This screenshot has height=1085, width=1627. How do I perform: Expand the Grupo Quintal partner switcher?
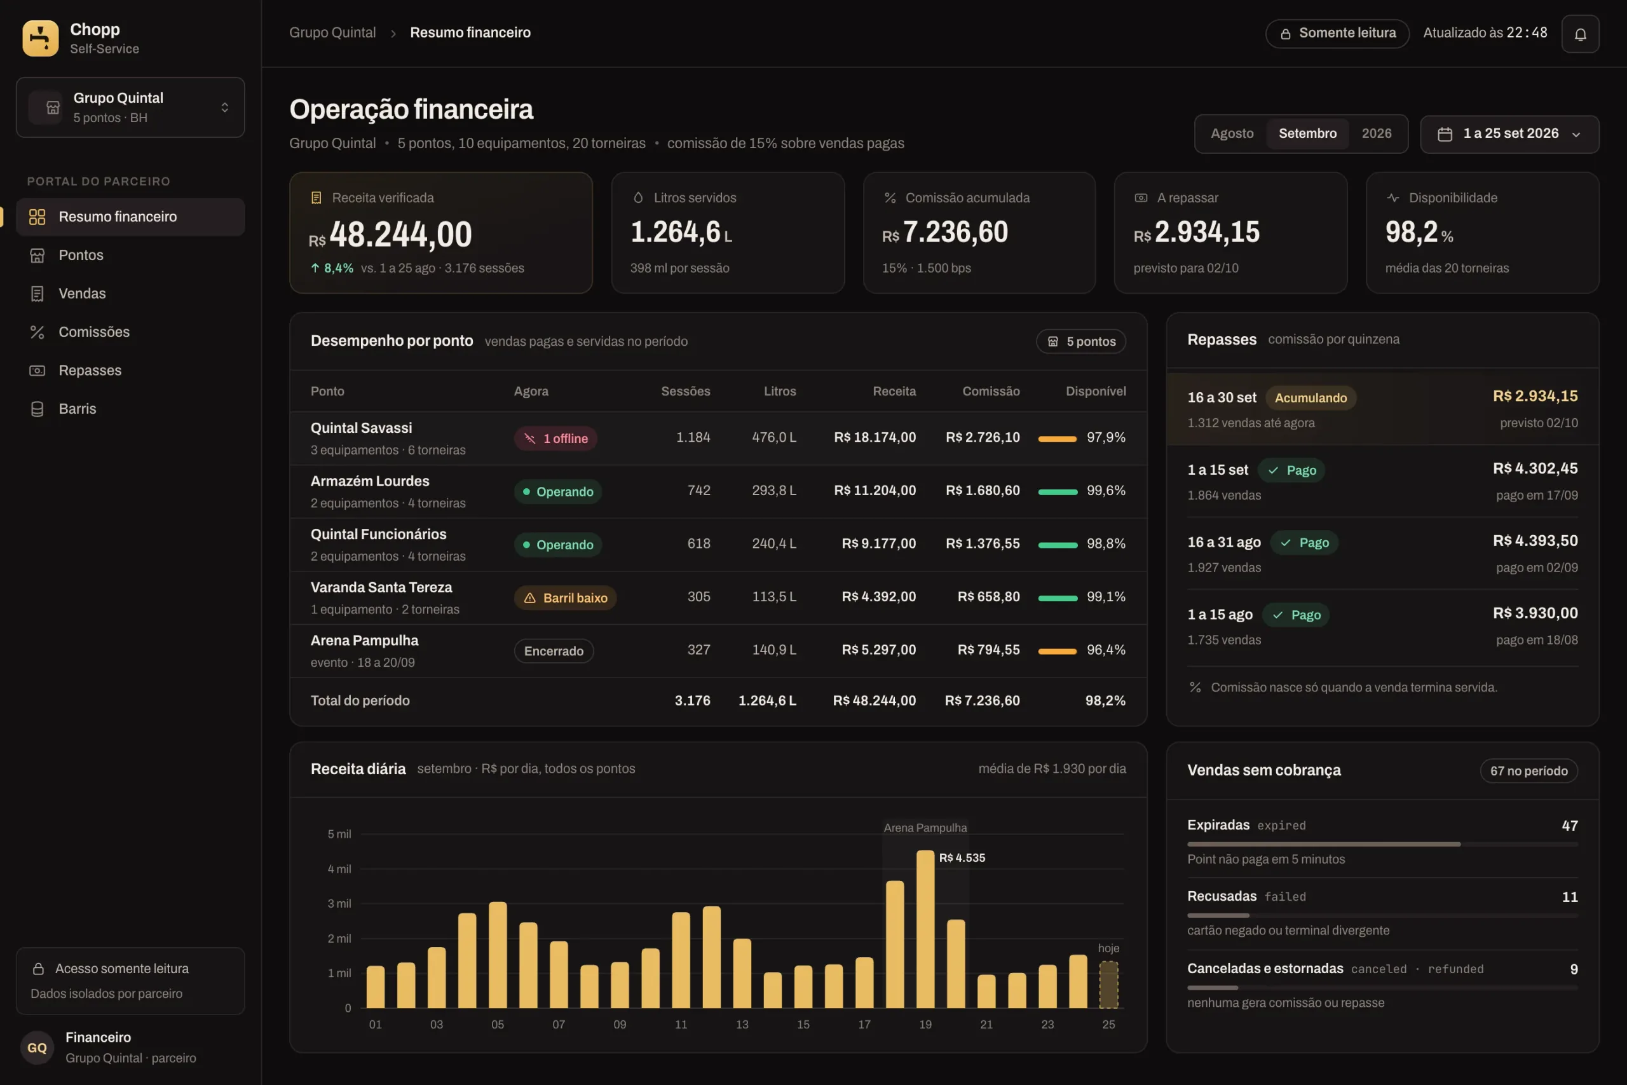point(130,107)
